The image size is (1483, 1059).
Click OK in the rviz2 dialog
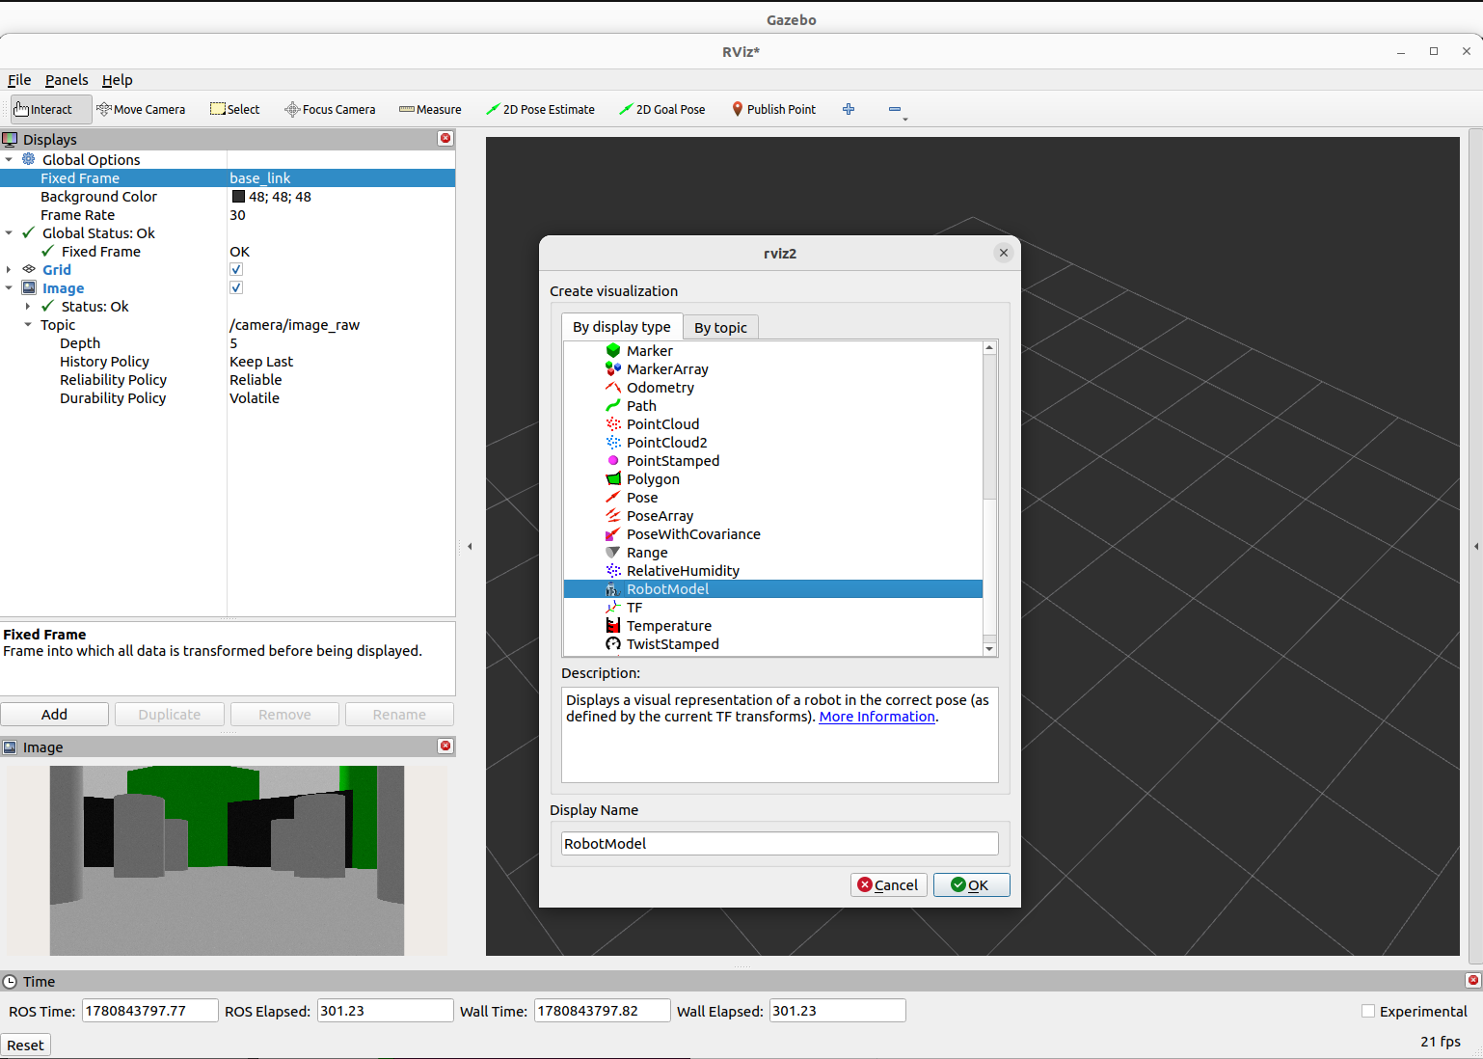(x=971, y=884)
